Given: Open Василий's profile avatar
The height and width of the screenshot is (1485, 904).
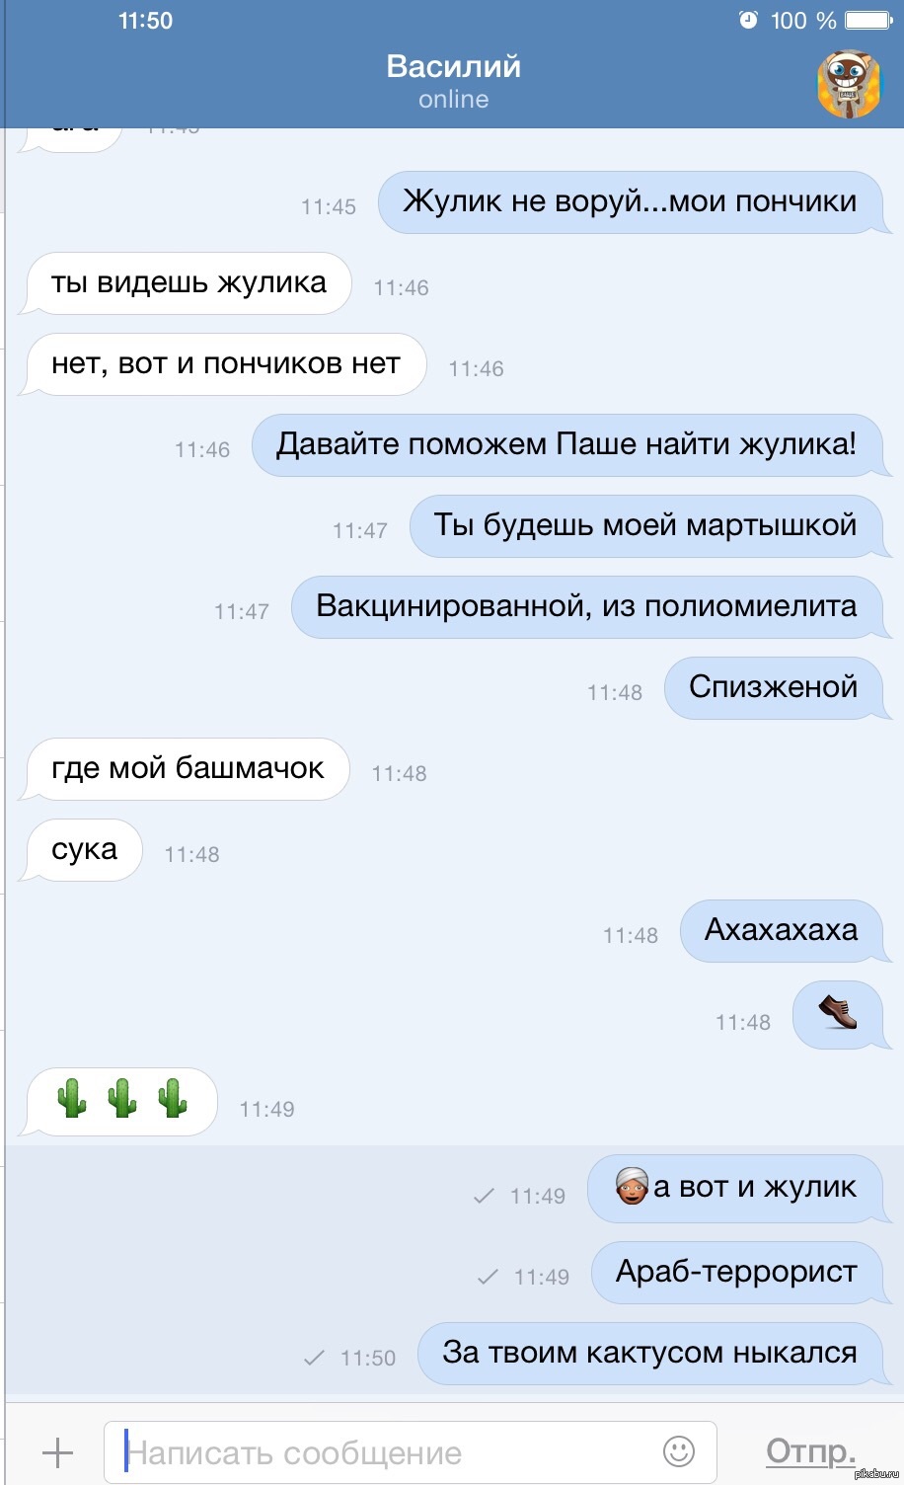Looking at the screenshot, I should [x=849, y=83].
